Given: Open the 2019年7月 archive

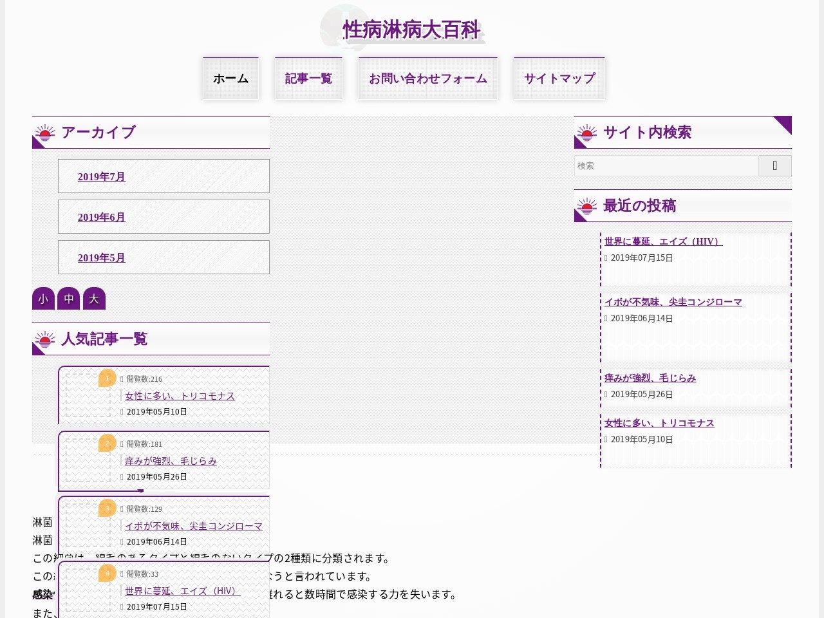Looking at the screenshot, I should (x=102, y=177).
